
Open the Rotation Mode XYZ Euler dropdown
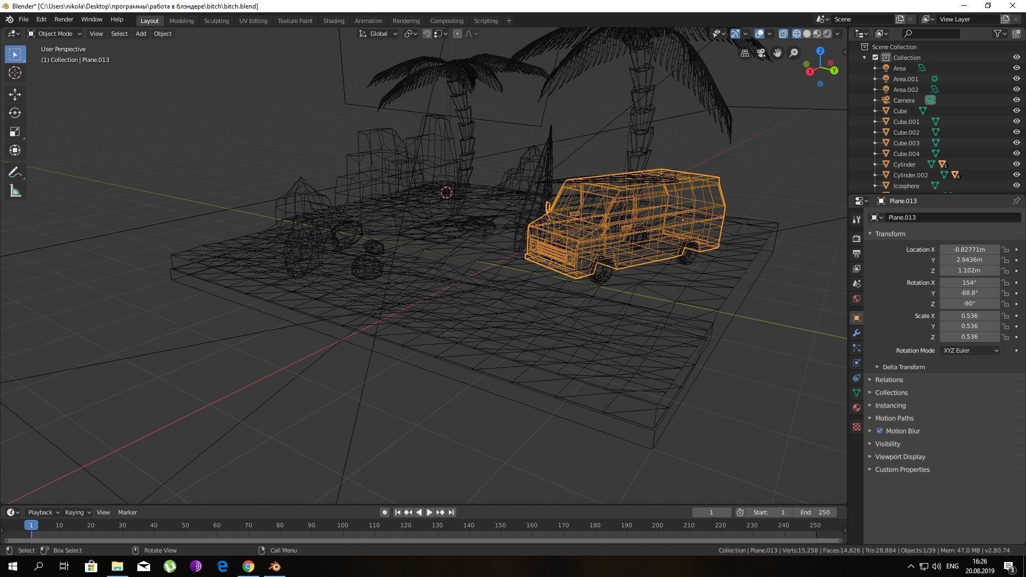point(970,350)
